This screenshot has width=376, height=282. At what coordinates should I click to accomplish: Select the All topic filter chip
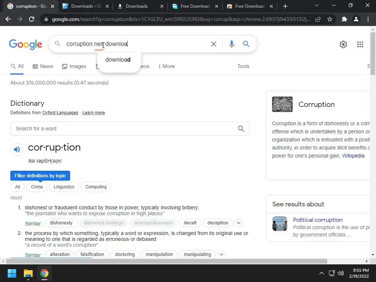(18, 187)
